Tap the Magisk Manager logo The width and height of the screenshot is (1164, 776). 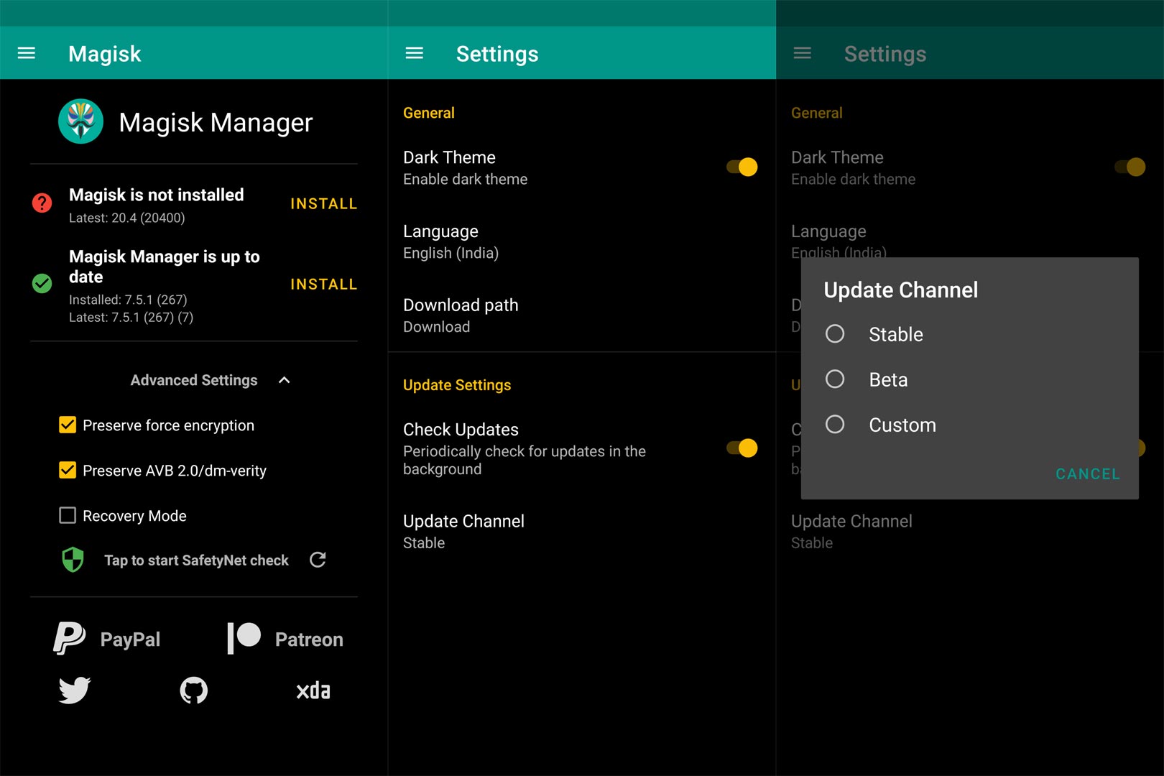click(80, 121)
